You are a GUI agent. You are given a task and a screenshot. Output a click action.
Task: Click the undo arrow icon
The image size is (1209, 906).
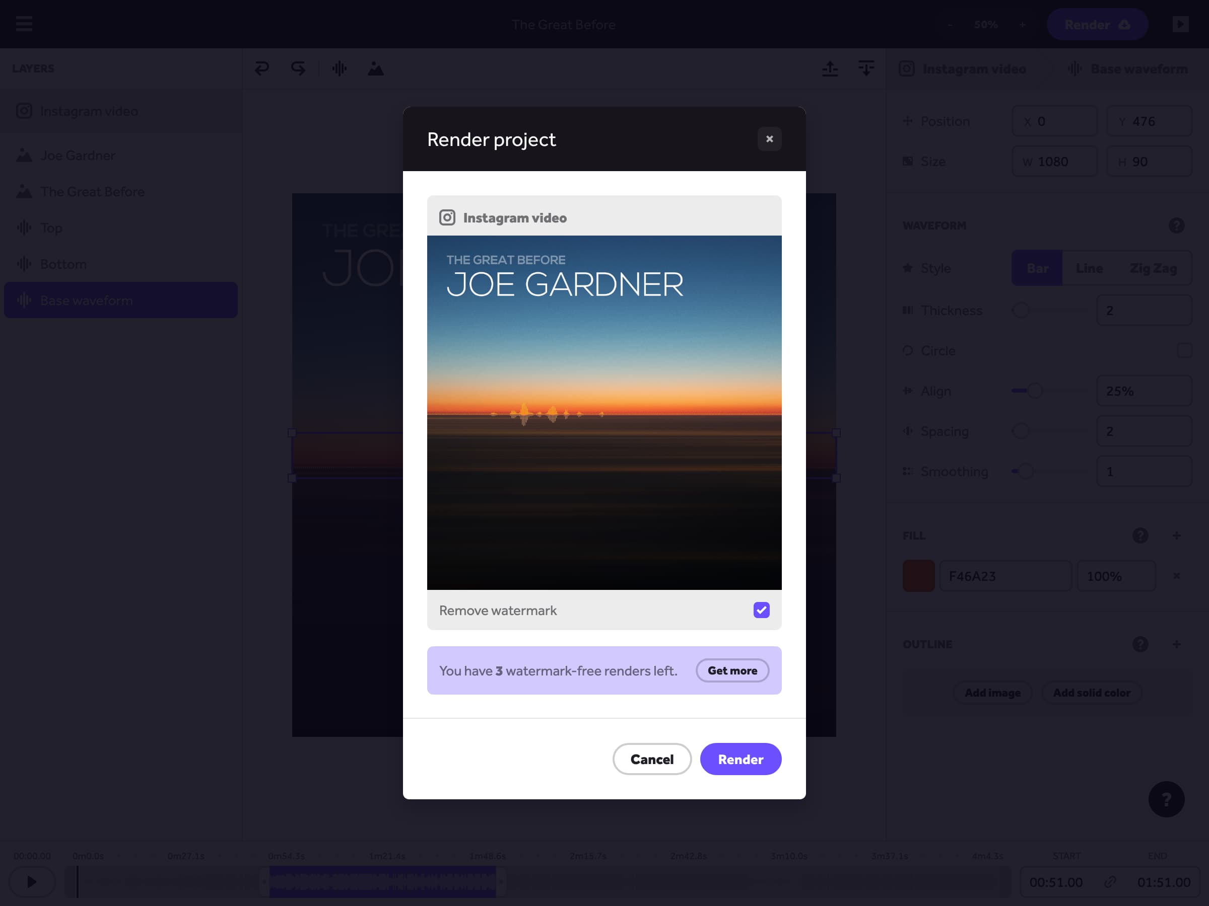(x=262, y=68)
